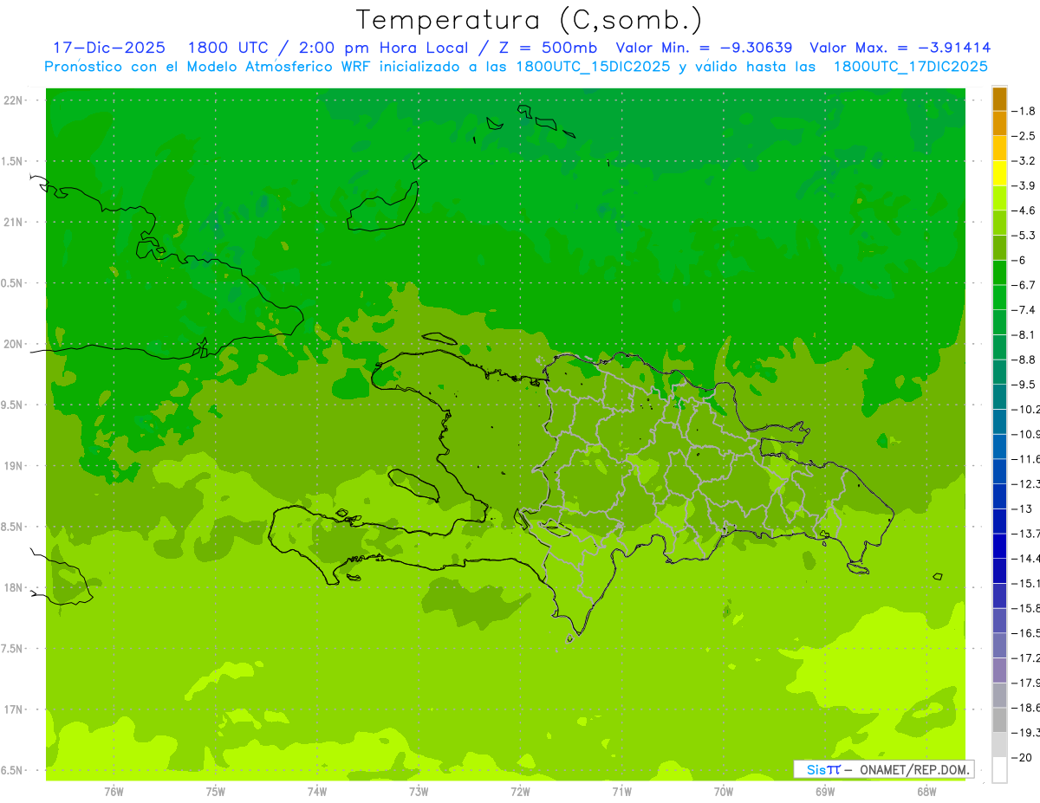Pick the yellow swatch between -3.2 and -3.9
Screen dimensions: 1040x803
(999, 173)
